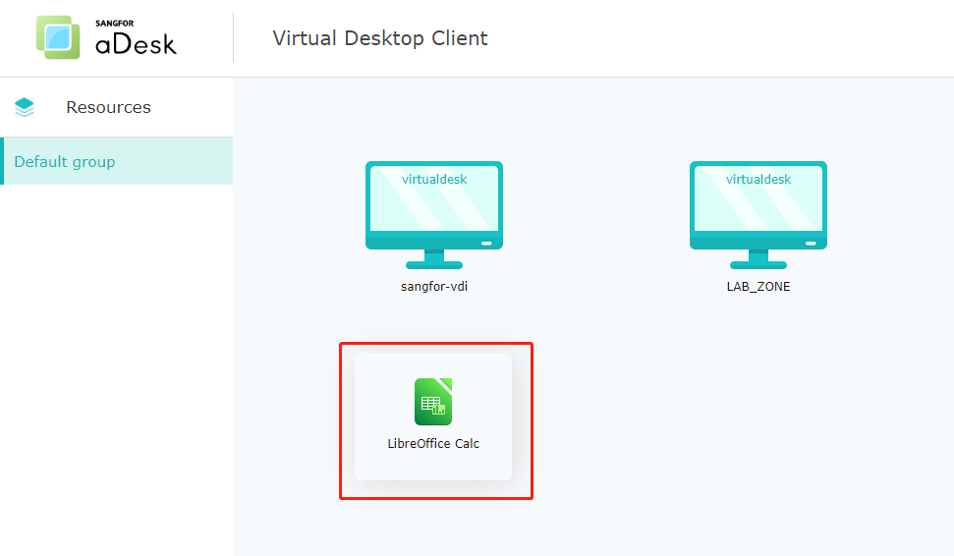954x556 pixels.
Task: Click the Resources sidebar heading
Action: pyautogui.click(x=108, y=107)
